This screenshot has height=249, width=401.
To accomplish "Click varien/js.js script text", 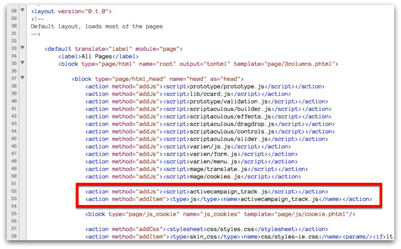I will pos(210,146).
